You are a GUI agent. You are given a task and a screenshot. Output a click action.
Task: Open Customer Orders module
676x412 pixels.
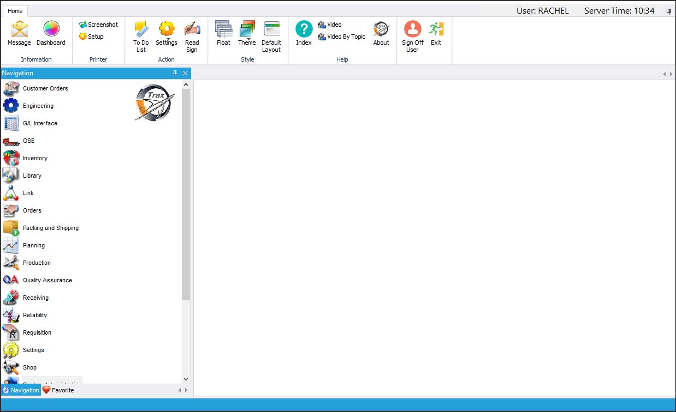pos(36,88)
